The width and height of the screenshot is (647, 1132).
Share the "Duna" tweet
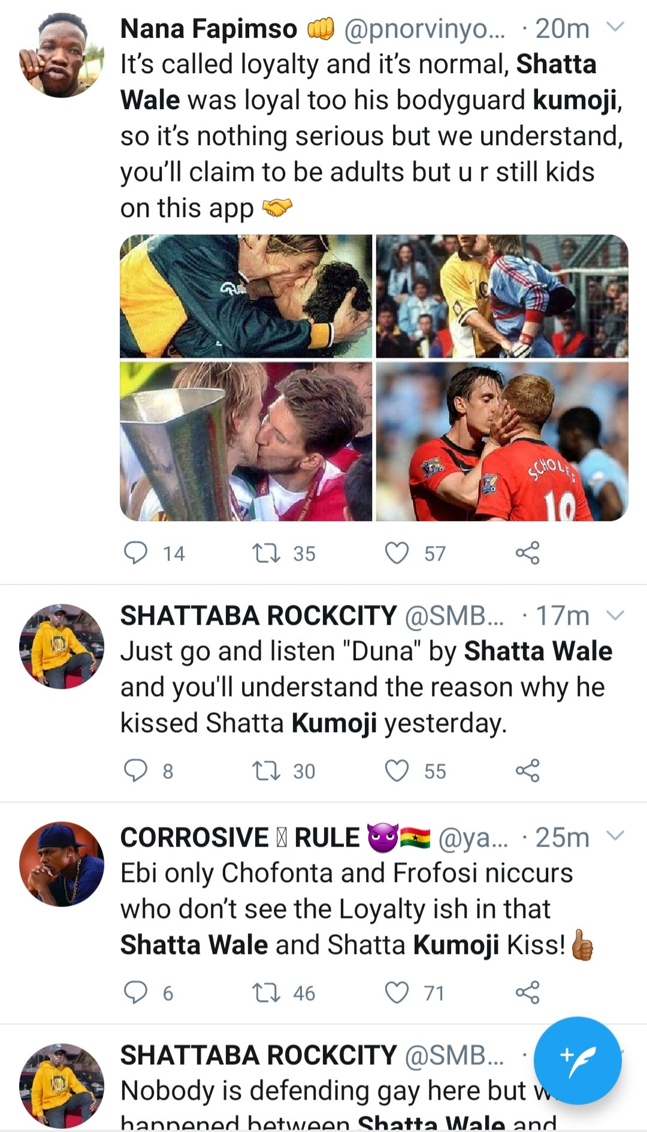tap(527, 770)
